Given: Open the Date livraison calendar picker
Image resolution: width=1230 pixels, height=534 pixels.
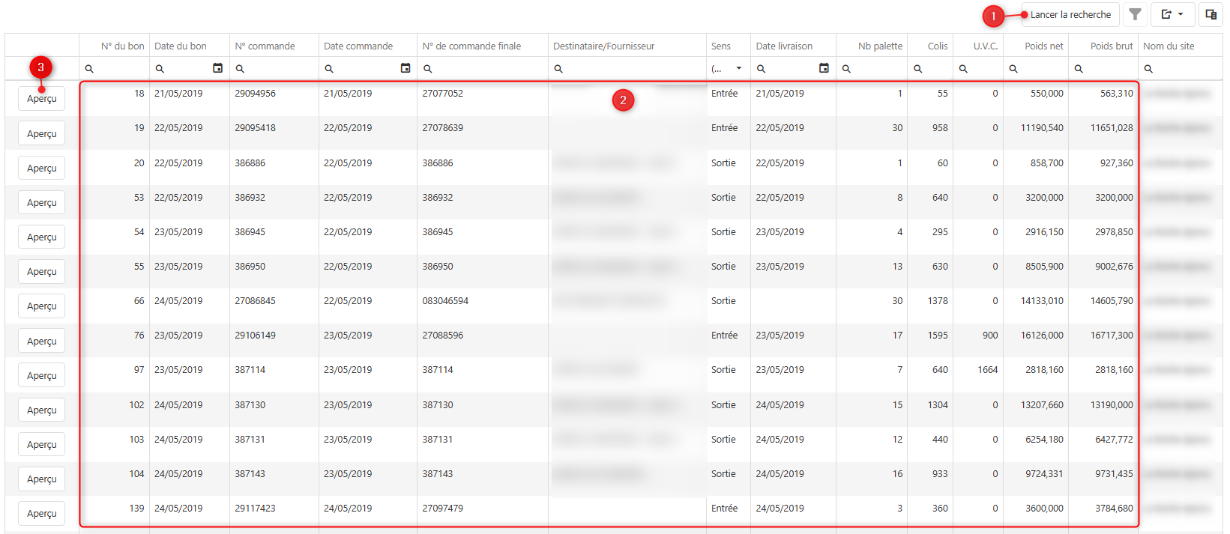Looking at the screenshot, I should pos(824,68).
